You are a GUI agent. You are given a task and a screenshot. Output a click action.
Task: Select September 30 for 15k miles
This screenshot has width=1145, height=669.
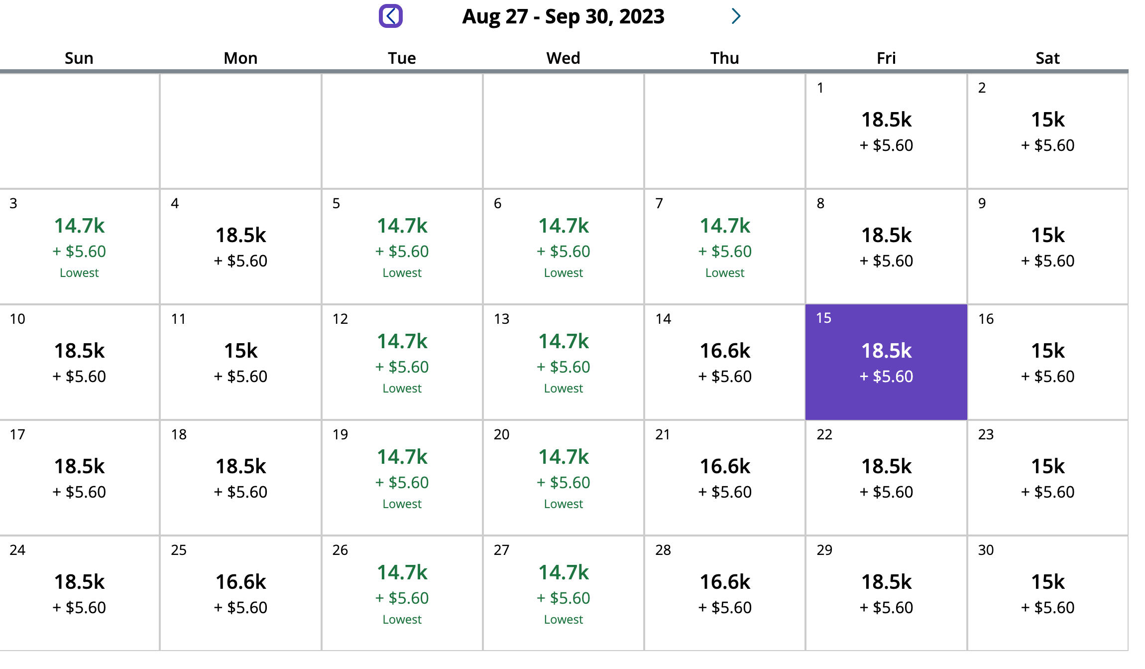click(x=1047, y=594)
